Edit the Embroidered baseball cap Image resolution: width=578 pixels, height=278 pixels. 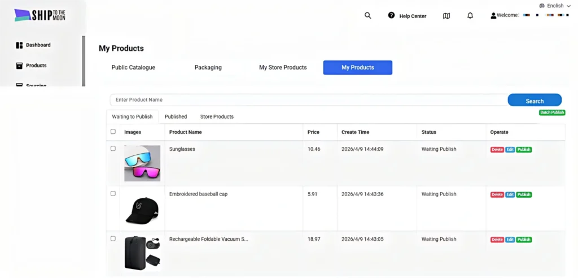coord(510,194)
